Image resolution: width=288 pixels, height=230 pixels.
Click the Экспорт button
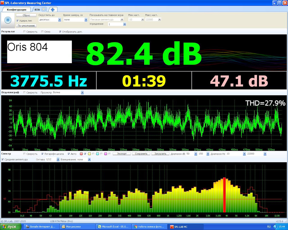(x=122, y=154)
